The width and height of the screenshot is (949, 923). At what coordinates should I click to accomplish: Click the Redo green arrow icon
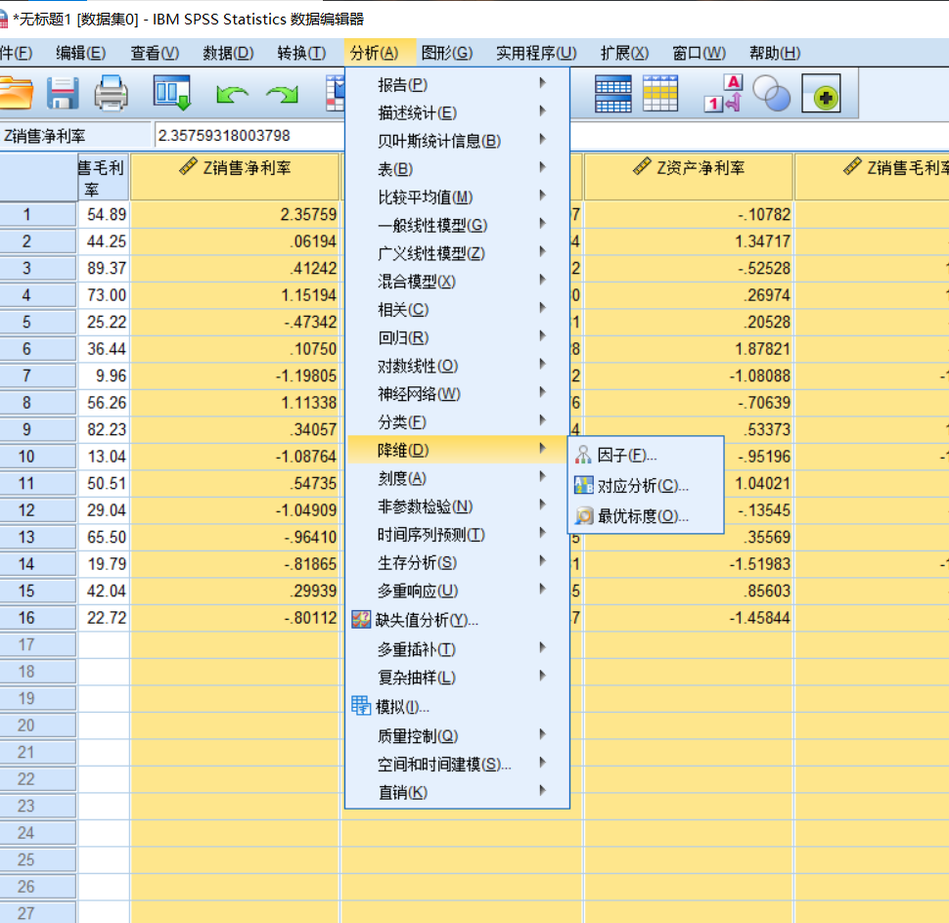coord(282,95)
